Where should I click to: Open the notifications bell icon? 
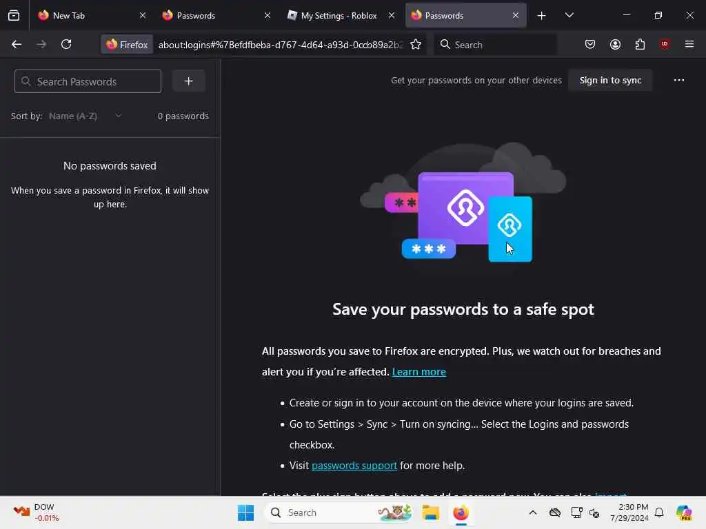click(659, 512)
